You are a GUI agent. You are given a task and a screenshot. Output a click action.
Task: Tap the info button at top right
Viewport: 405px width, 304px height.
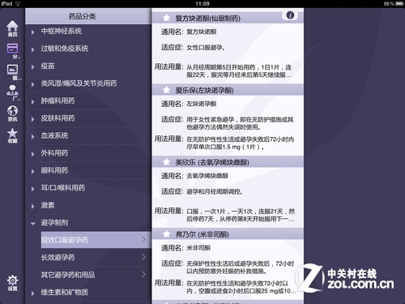[x=290, y=15]
